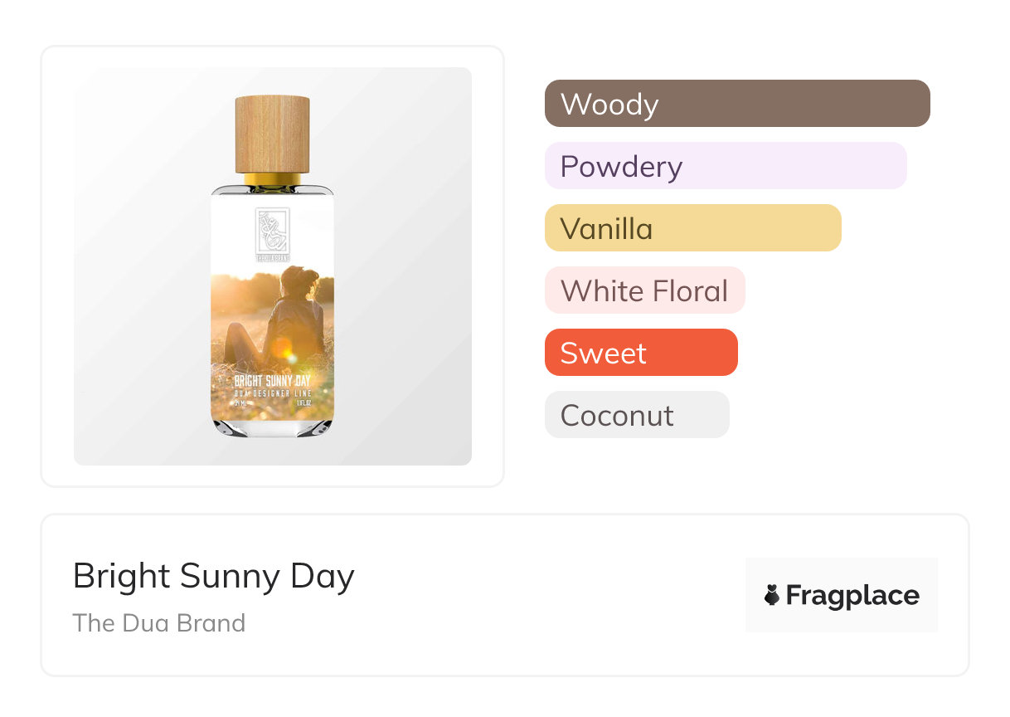
Task: Select the orange Sweet accord bar
Action: click(641, 353)
